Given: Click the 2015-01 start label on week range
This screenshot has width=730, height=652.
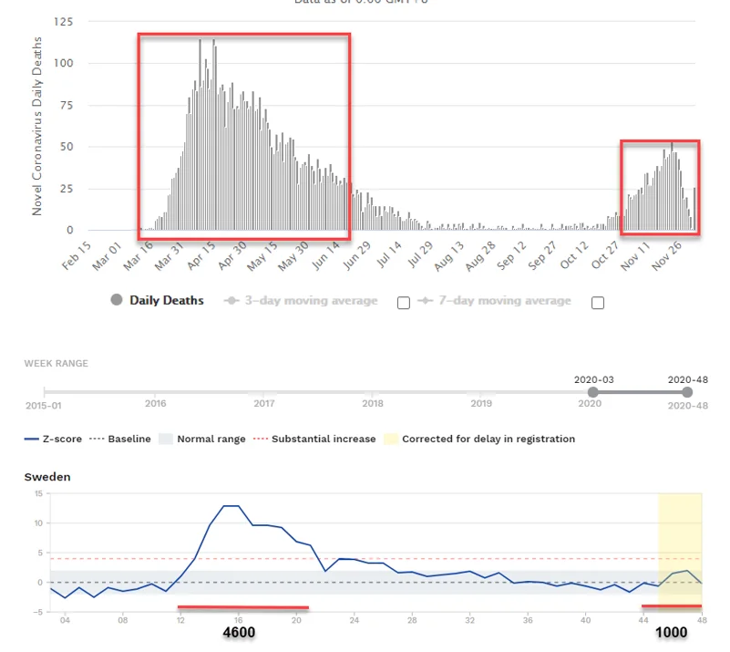Looking at the screenshot, I should click(x=43, y=406).
